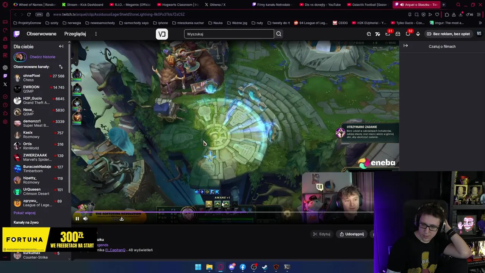The image size is (485, 273).
Task: Open Extensions cube in Opera sidebar
Action: click(5, 113)
